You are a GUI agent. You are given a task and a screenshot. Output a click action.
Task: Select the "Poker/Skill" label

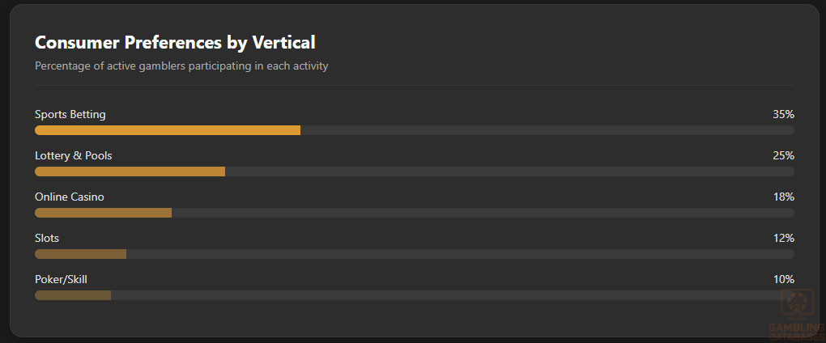pos(61,279)
